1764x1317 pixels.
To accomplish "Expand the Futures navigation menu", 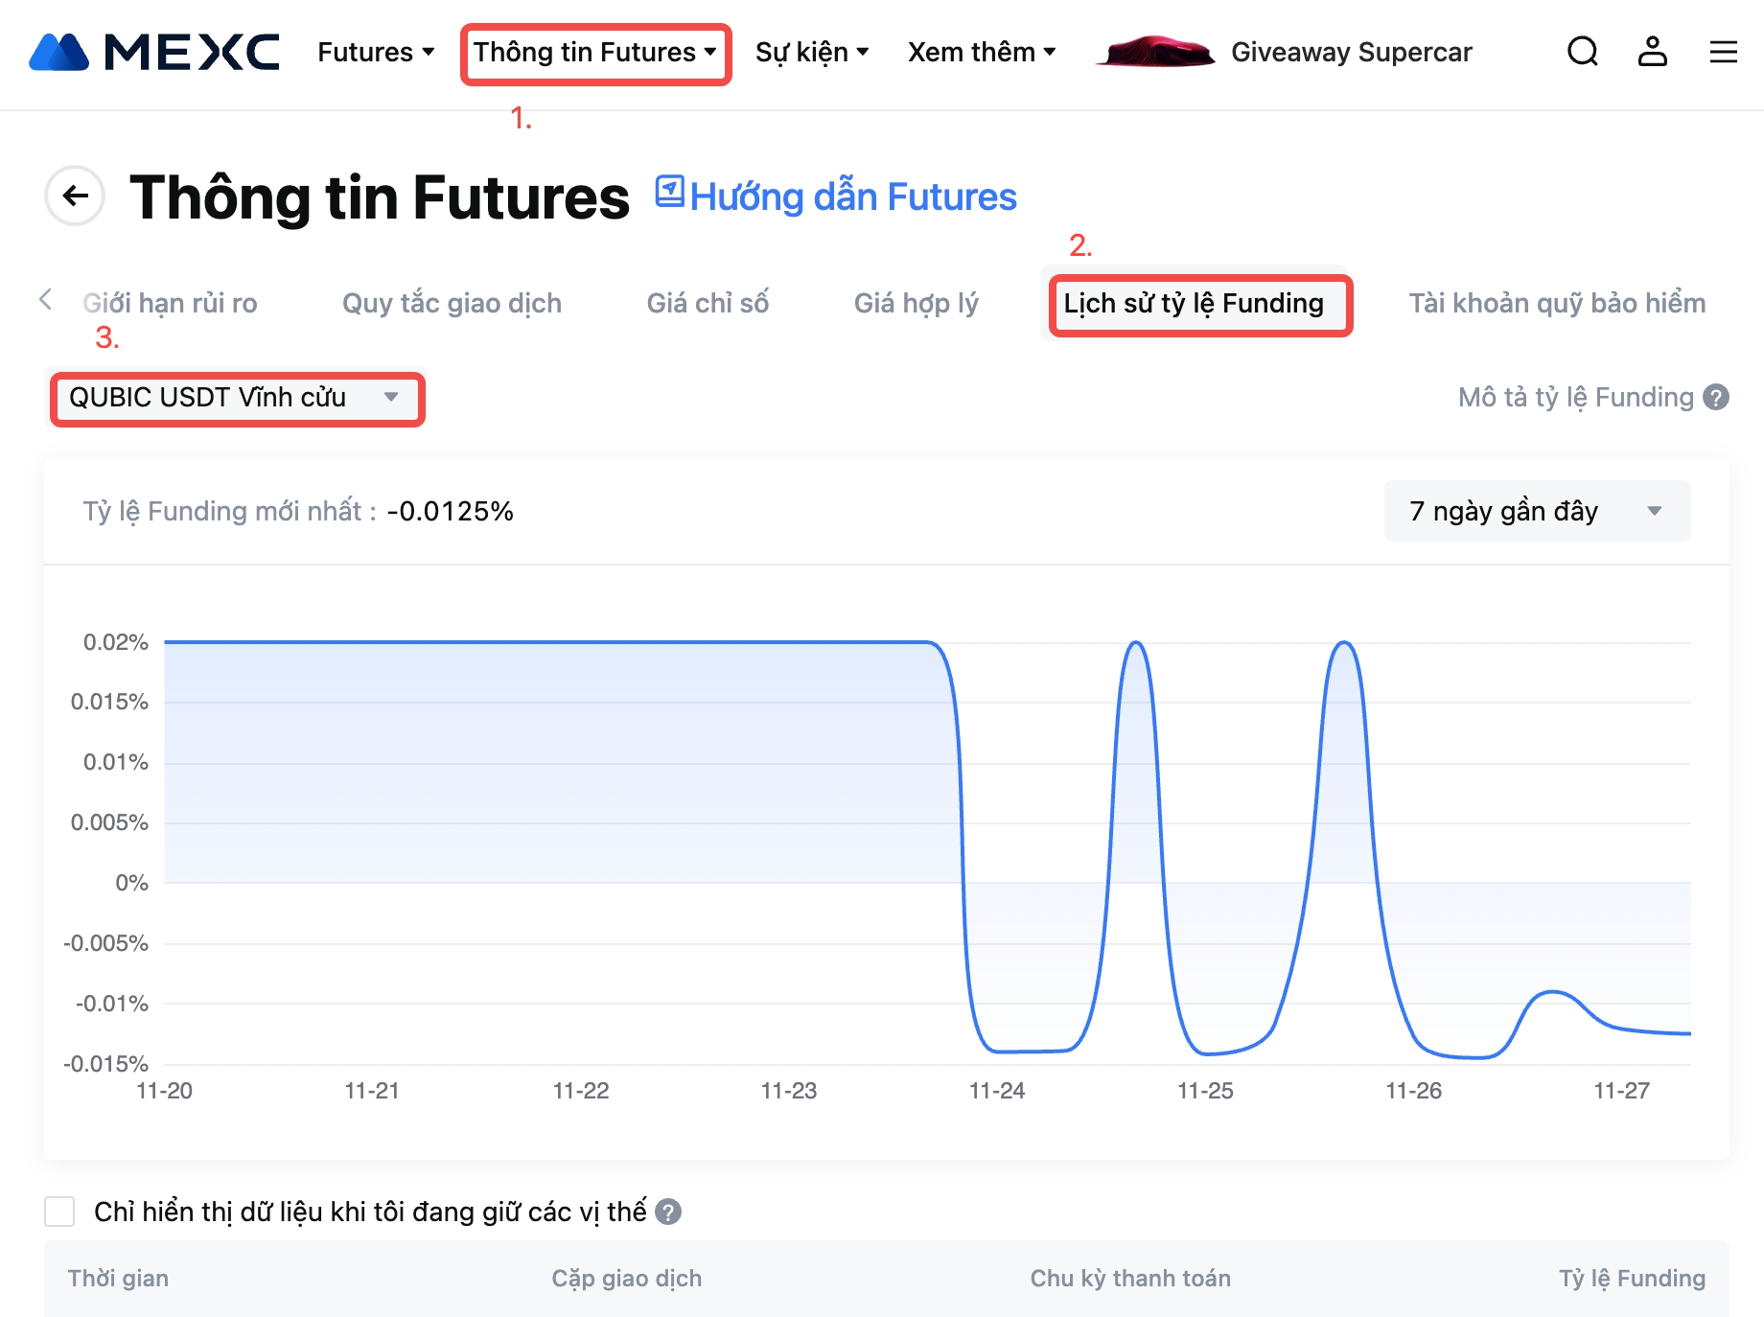I will [376, 52].
